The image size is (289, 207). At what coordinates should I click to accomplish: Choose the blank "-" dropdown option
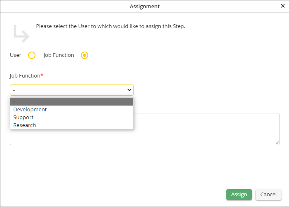(72, 102)
